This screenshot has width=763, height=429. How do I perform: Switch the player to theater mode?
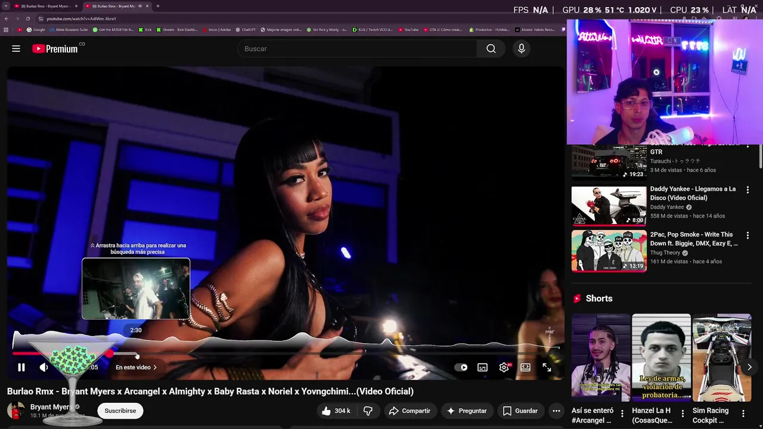tap(525, 368)
